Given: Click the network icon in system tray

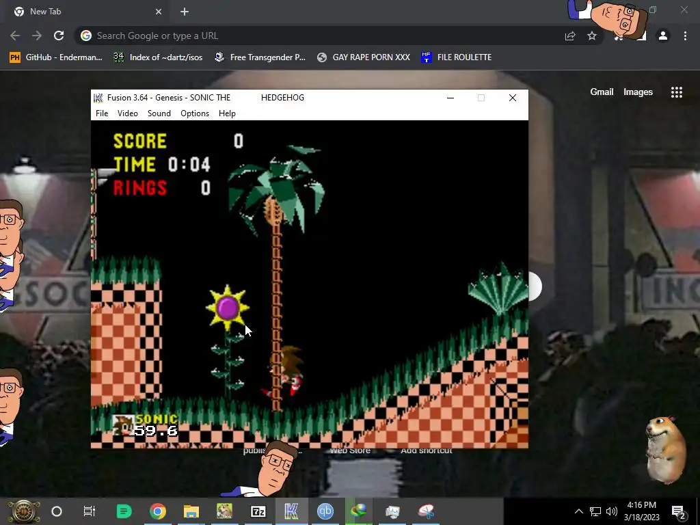Looking at the screenshot, I should click(x=595, y=511).
